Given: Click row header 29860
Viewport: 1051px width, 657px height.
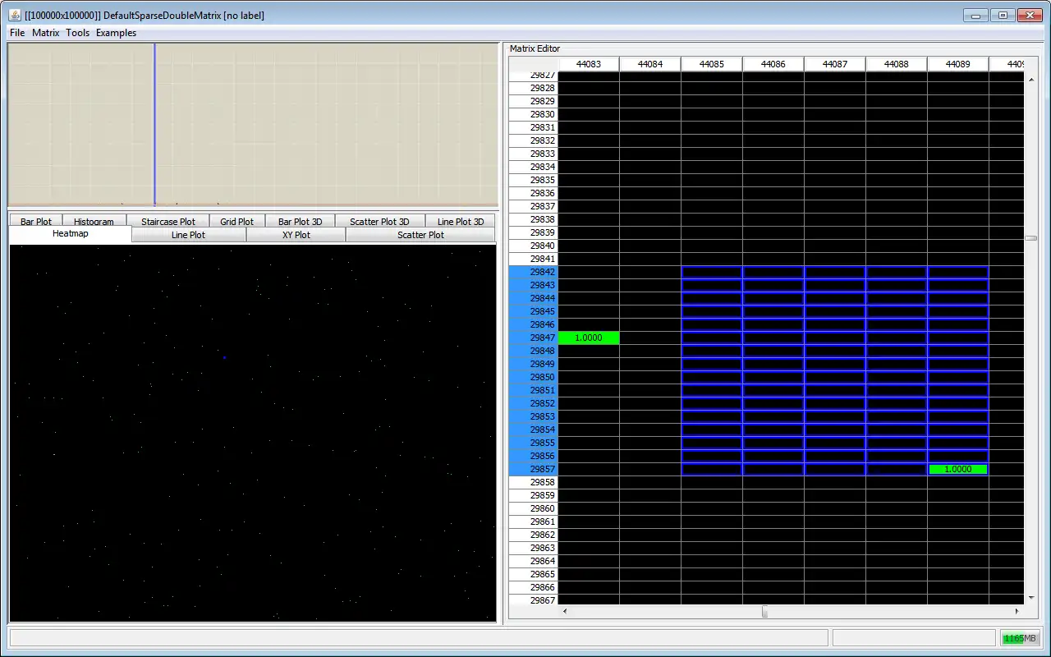Looking at the screenshot, I should [533, 508].
